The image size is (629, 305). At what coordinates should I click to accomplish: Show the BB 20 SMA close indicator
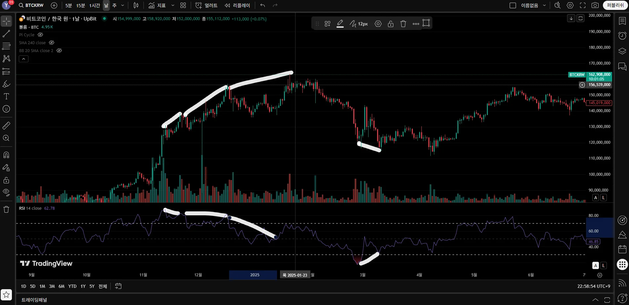(59, 50)
